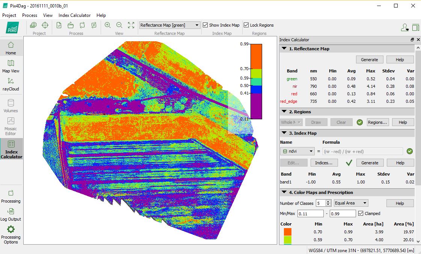Collapse the 1. Reflectance Map section
Viewport: 421px width, 254px height.
(x=284, y=48)
